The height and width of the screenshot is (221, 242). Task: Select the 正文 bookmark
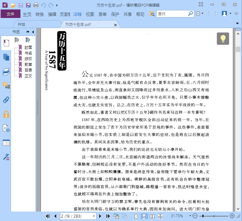pos(28,76)
